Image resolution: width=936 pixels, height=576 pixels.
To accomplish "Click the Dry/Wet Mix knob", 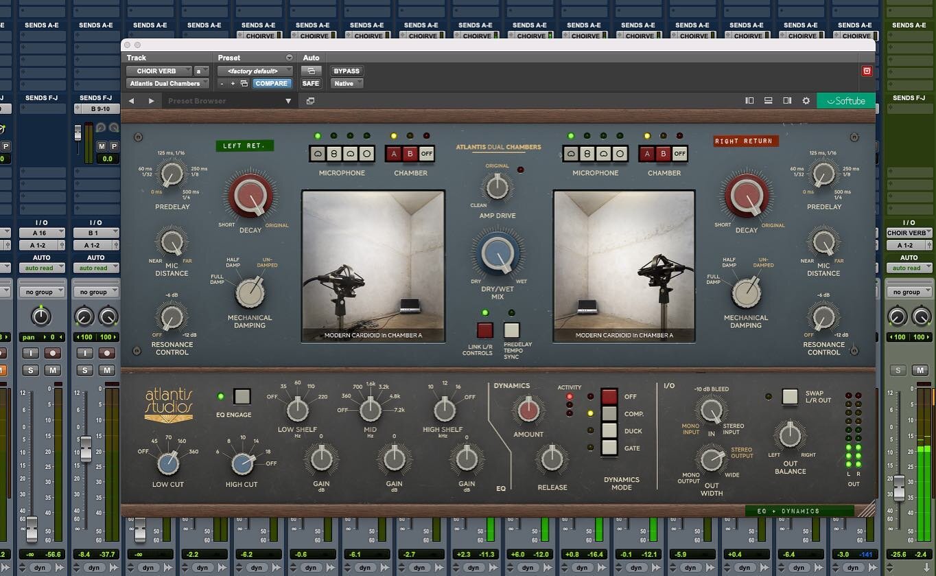I will point(498,253).
